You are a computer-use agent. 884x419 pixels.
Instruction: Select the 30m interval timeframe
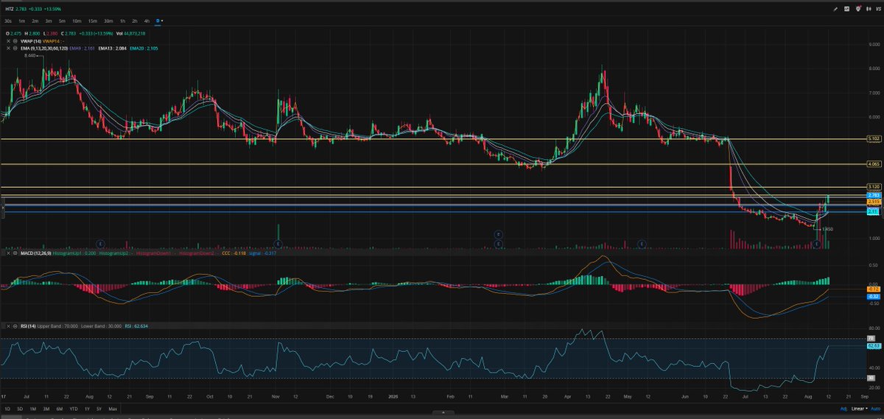tap(108, 21)
